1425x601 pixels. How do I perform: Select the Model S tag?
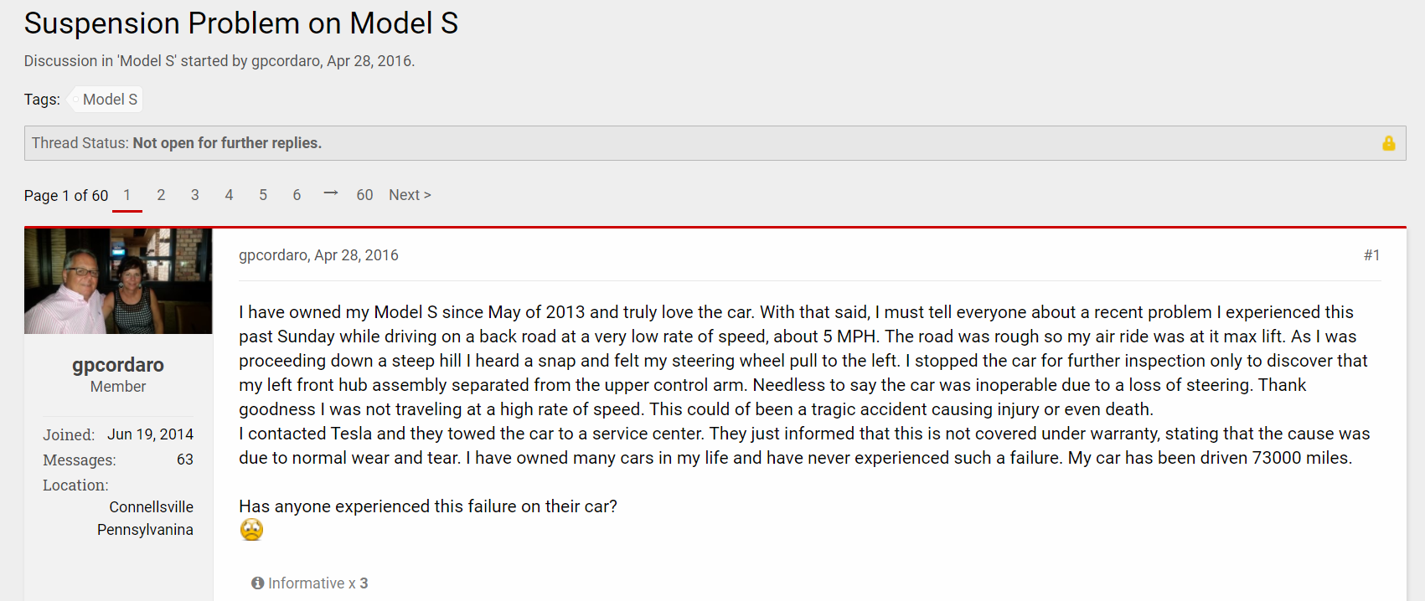coord(109,100)
